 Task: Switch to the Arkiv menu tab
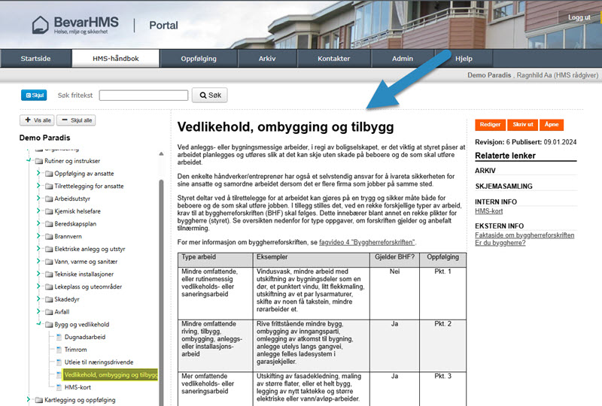pos(267,59)
